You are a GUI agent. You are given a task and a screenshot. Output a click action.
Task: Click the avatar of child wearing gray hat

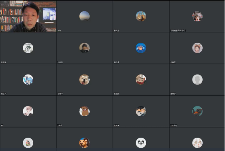[x=197, y=16]
